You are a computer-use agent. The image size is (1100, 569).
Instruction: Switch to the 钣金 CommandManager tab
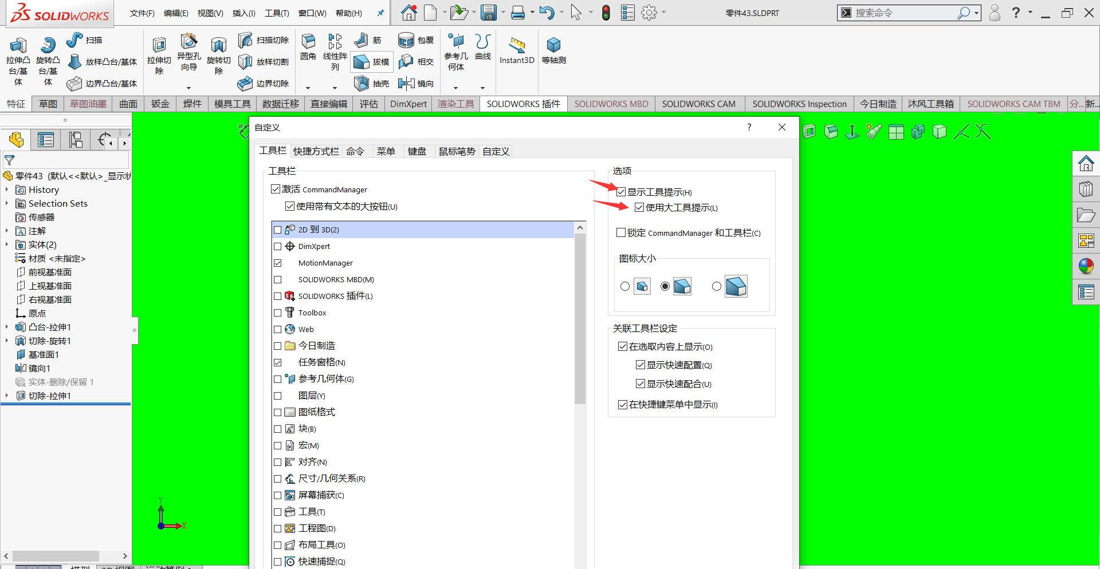pyautogui.click(x=160, y=104)
